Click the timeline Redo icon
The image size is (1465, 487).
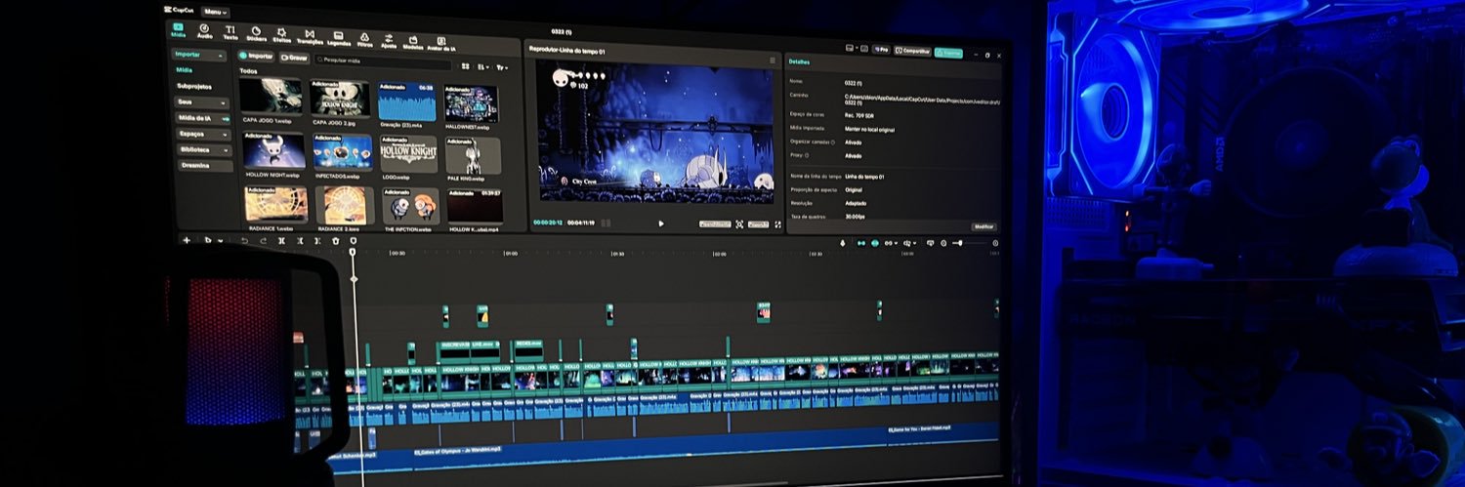[x=263, y=240]
